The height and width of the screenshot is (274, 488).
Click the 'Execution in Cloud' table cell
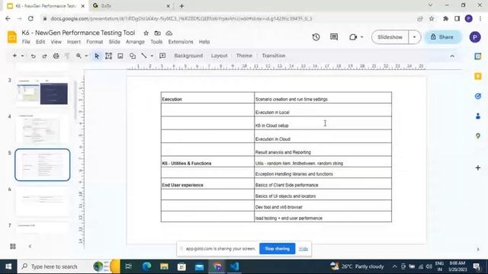[x=323, y=136]
